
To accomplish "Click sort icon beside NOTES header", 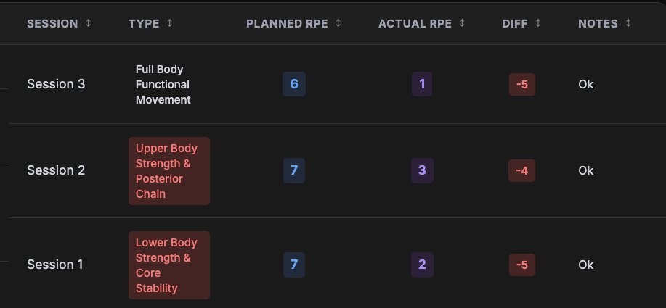I will [x=628, y=23].
